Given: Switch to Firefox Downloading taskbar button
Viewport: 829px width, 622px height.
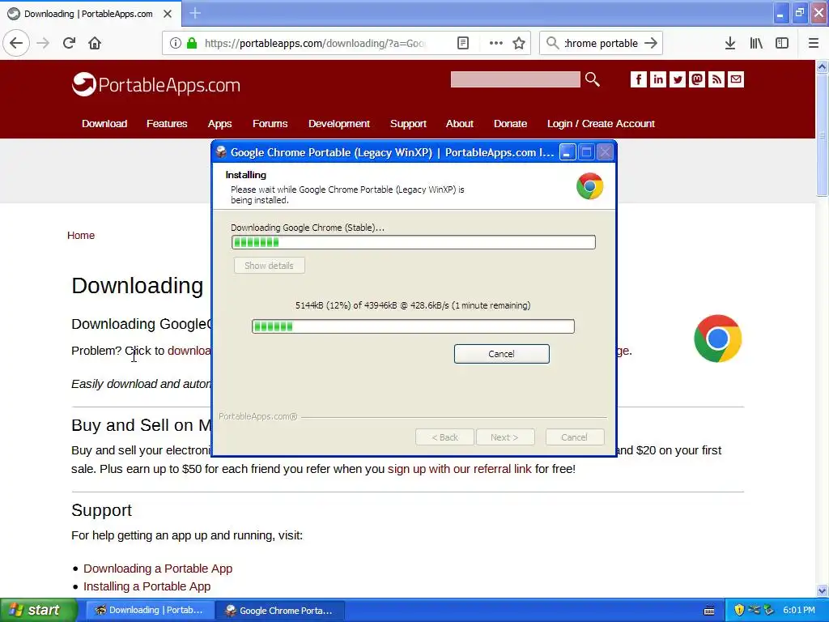Looking at the screenshot, I should [x=150, y=610].
